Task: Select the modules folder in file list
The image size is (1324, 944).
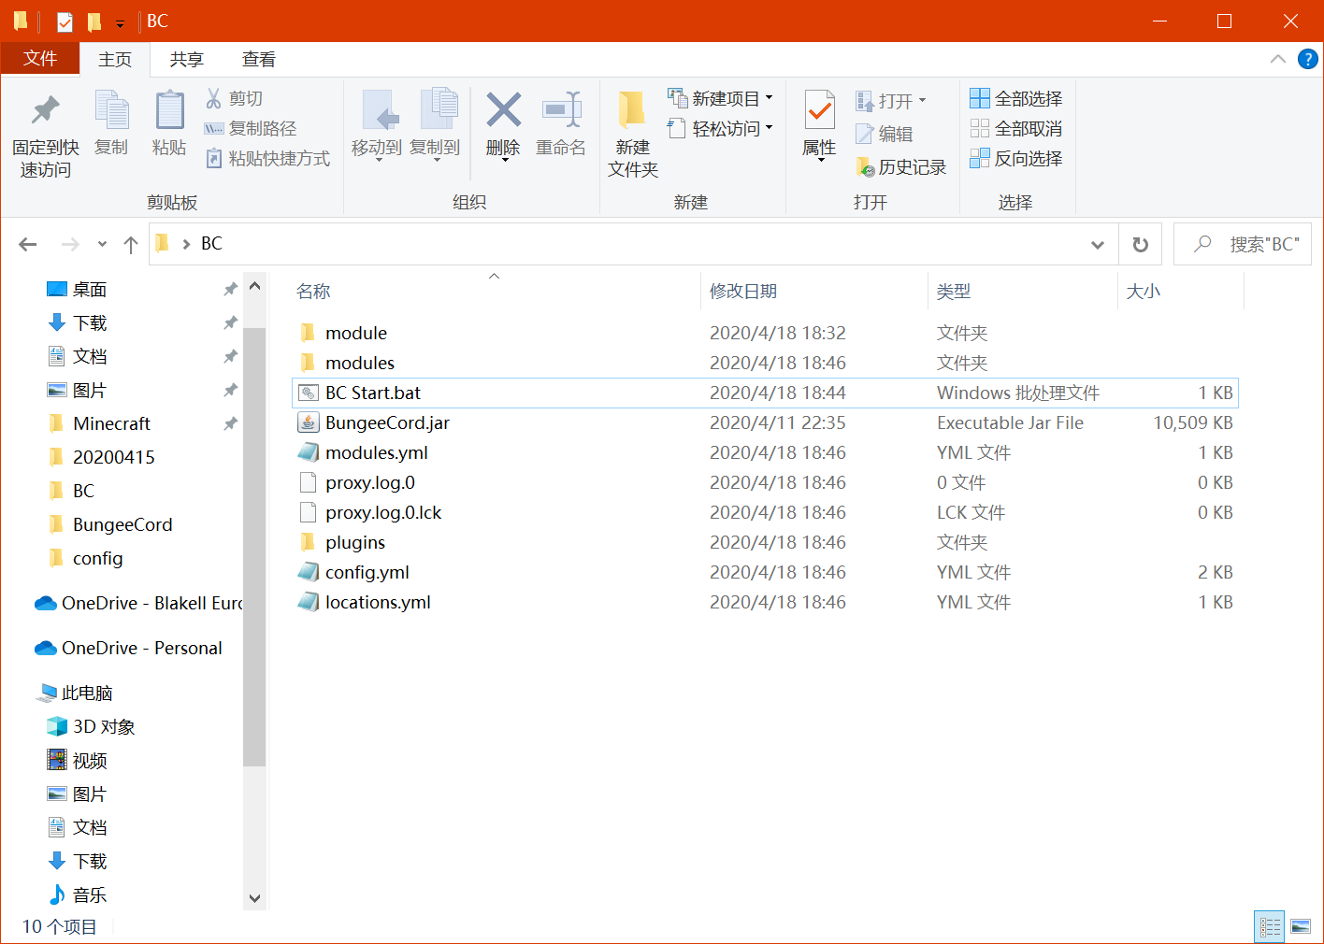Action: [765, 363]
